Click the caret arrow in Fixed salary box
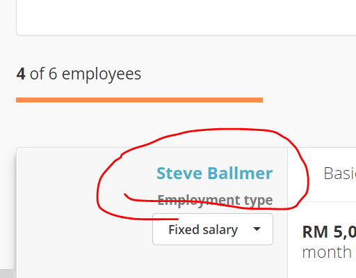This screenshot has width=356, height=278. coord(257,229)
